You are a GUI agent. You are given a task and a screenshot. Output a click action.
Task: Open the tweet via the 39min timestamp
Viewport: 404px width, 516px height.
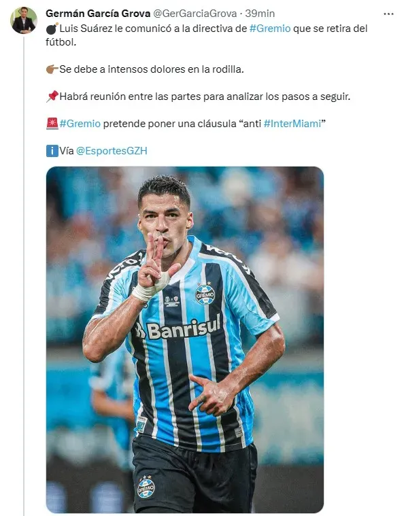pos(260,14)
